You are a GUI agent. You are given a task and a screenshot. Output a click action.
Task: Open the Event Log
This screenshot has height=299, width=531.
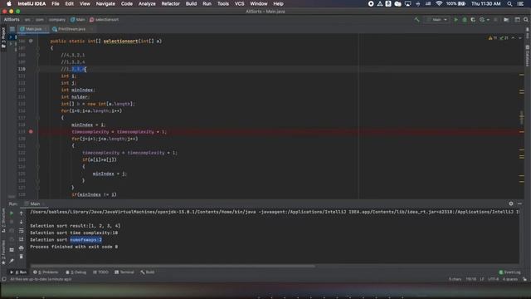(509, 272)
